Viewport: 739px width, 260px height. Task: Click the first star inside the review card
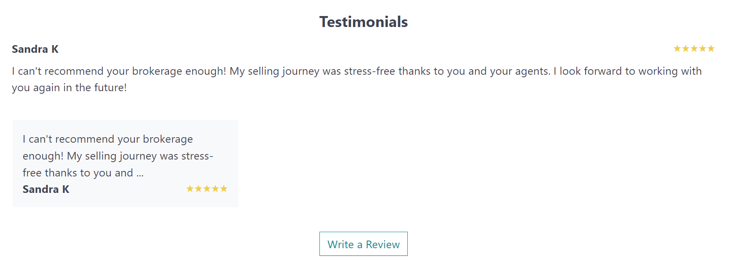click(x=190, y=189)
